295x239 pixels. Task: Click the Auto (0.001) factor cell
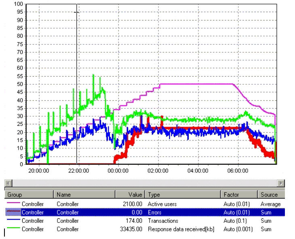[238, 229]
